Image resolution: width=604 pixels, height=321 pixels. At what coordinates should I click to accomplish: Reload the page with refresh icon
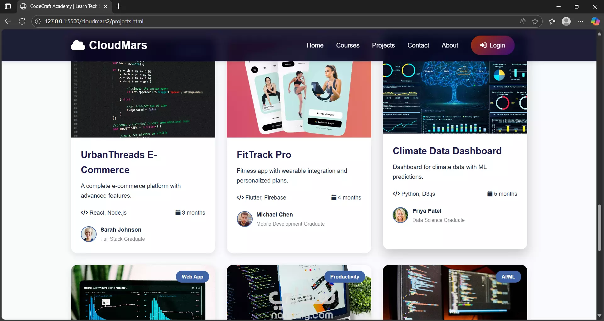tap(22, 21)
